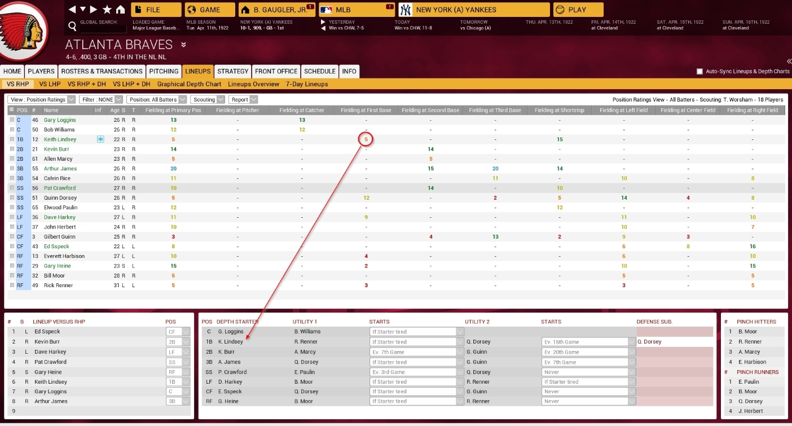This screenshot has height=426, width=792.
Task: Check the box next to Gary Loggins
Action: (x=12, y=120)
